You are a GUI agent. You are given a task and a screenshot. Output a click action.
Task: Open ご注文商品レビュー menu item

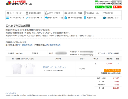pos(112,18)
